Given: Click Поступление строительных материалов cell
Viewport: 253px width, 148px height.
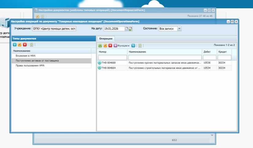Looking at the screenshot, I should [x=165, y=68].
